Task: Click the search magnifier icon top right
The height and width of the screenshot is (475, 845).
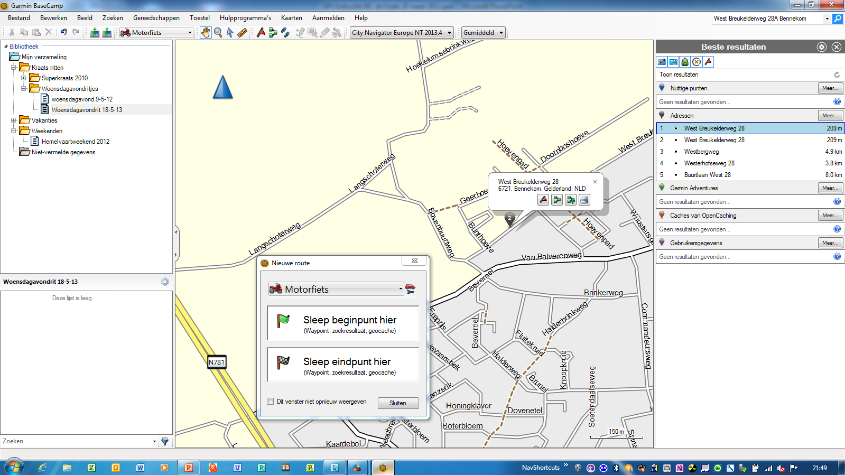Action: tap(838, 18)
